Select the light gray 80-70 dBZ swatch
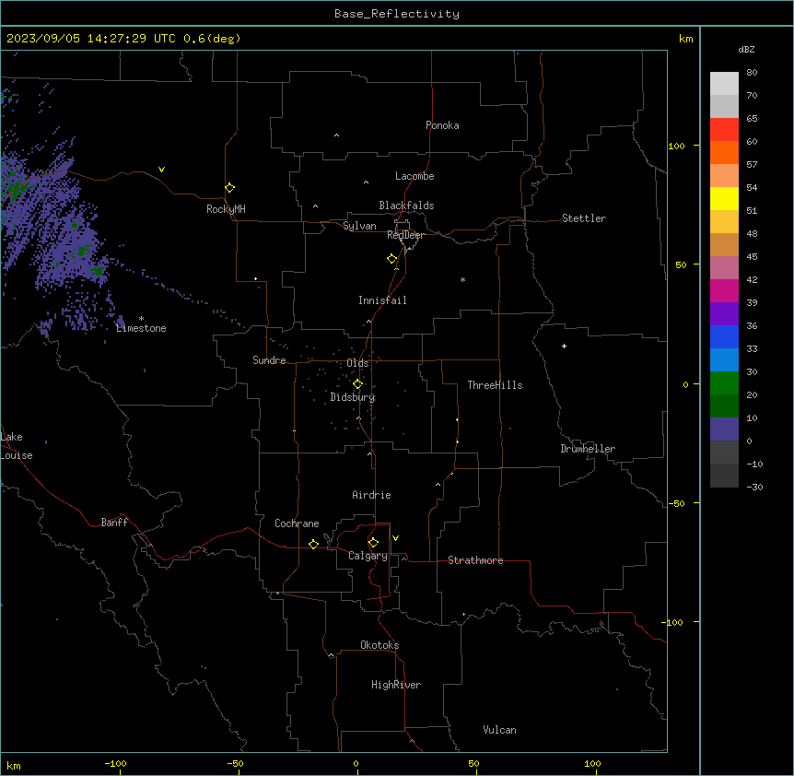 [724, 84]
